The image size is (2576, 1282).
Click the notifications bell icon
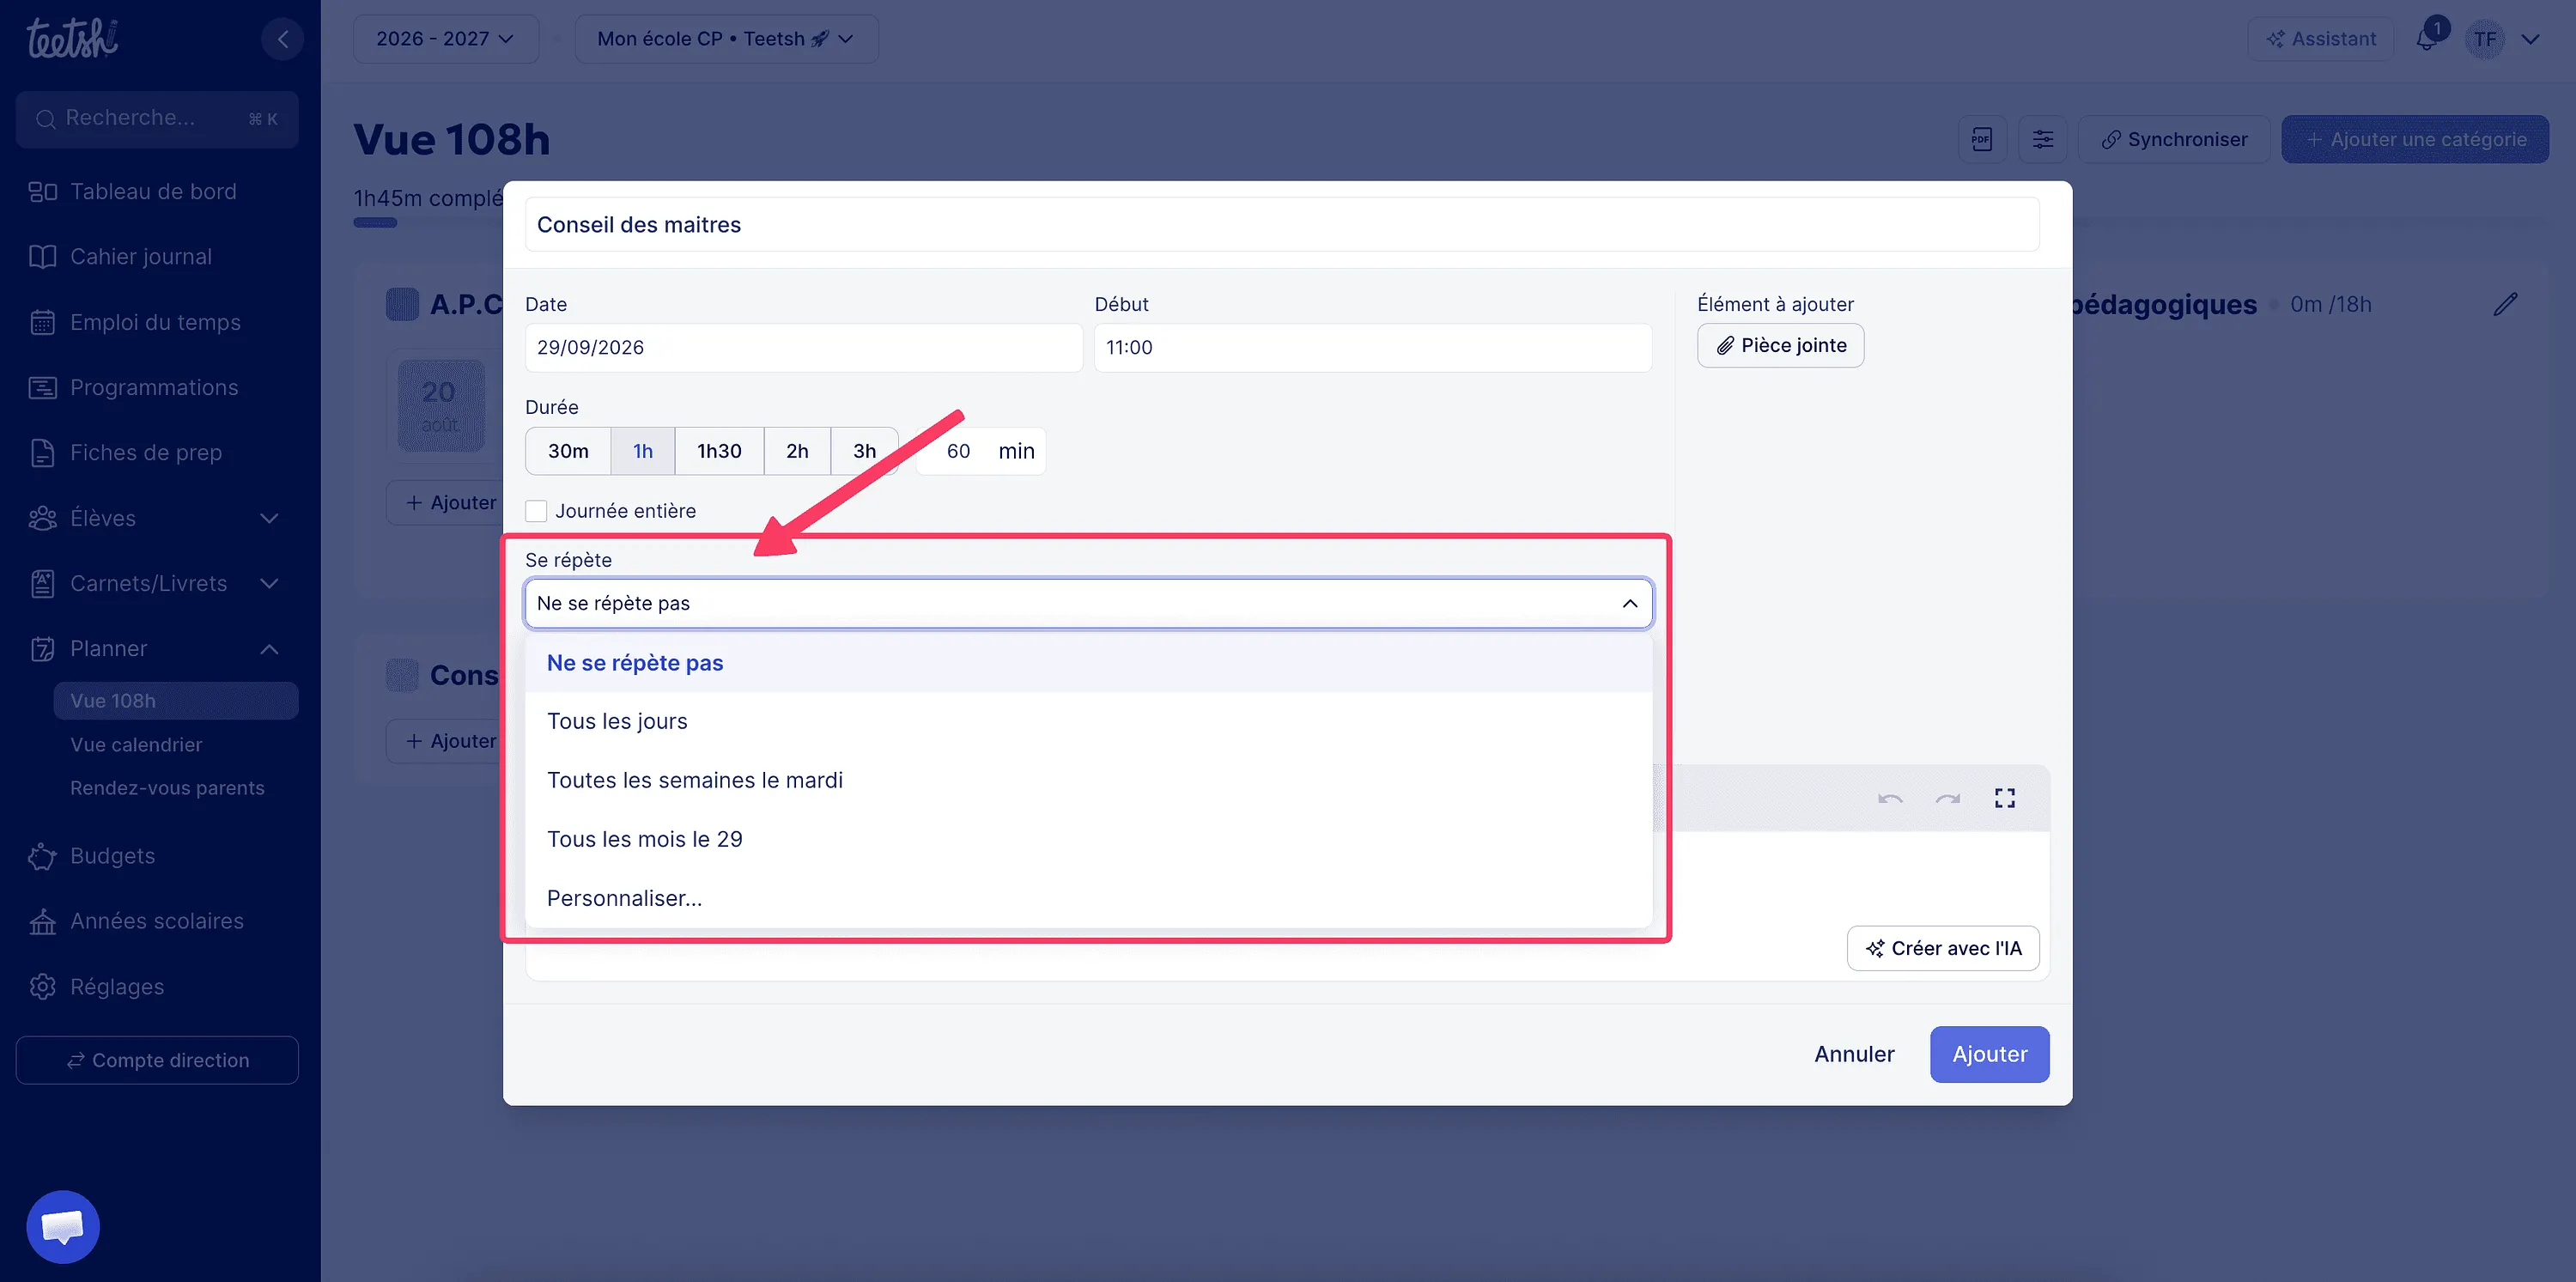(2427, 39)
